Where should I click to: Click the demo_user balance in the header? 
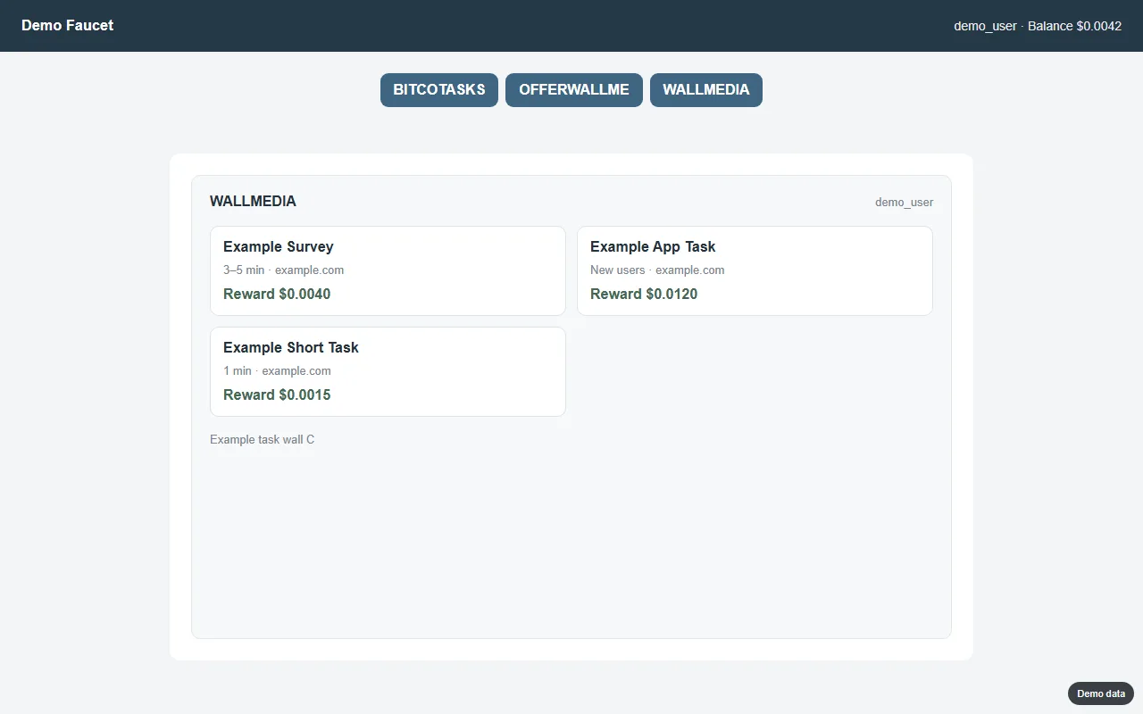click(x=1038, y=26)
